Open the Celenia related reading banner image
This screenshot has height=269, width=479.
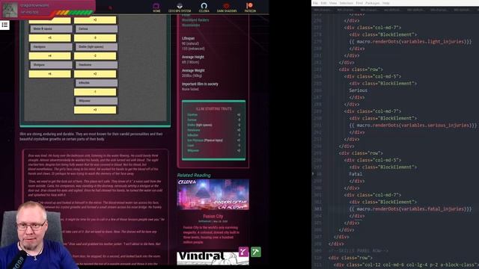pyautogui.click(x=213, y=194)
